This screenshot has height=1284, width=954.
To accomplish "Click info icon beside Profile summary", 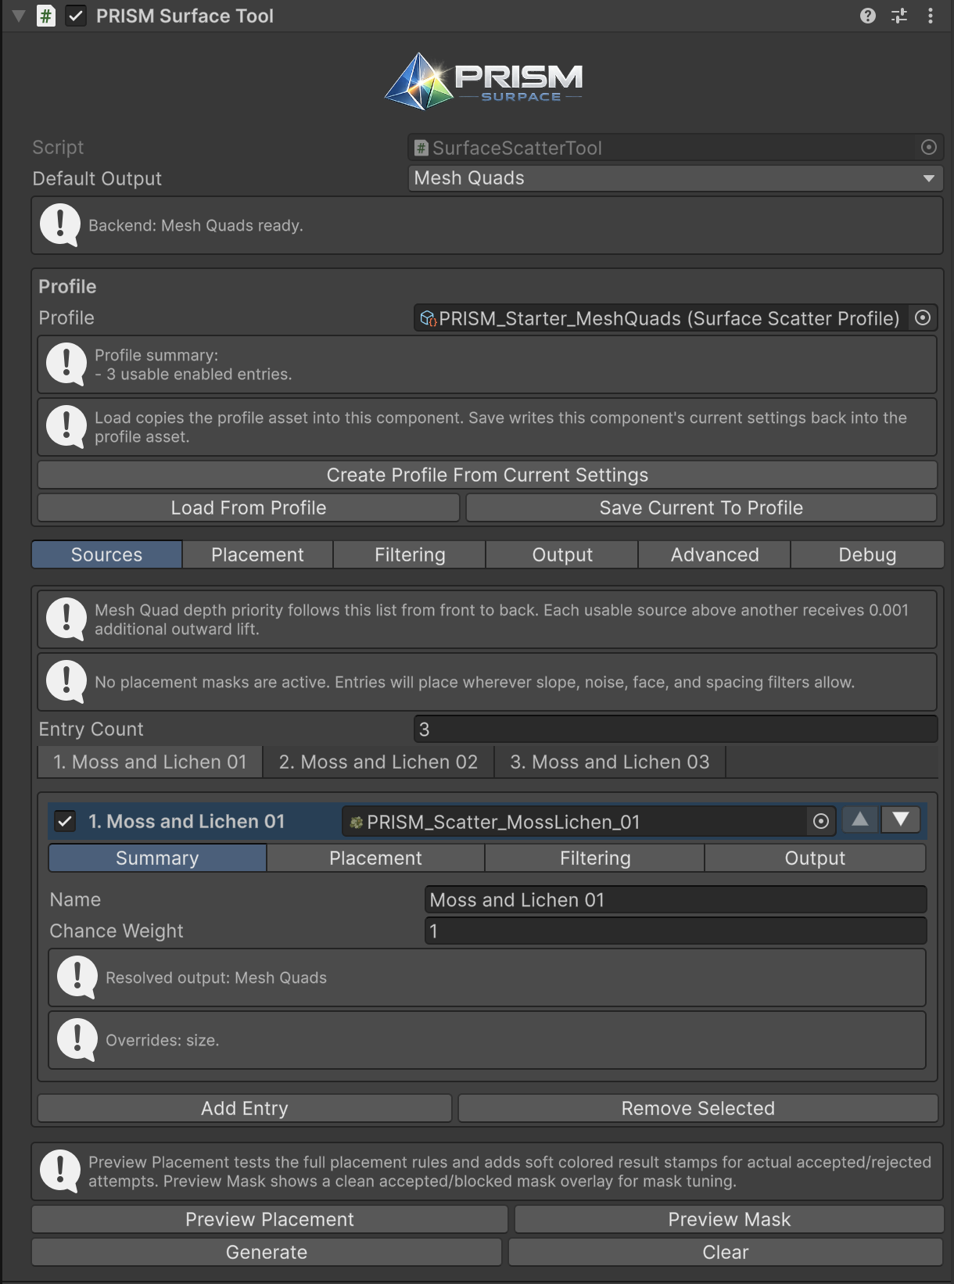I will 66,364.
